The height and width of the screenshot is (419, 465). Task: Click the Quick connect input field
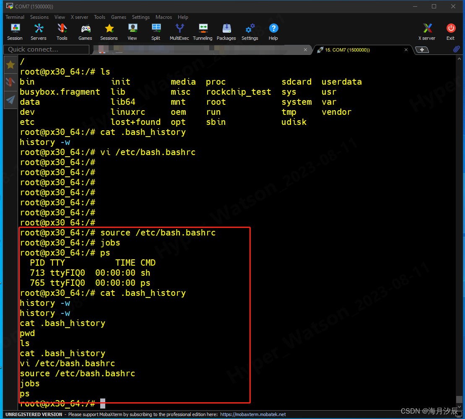[46, 49]
